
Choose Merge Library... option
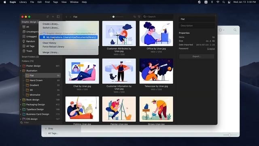(51, 52)
